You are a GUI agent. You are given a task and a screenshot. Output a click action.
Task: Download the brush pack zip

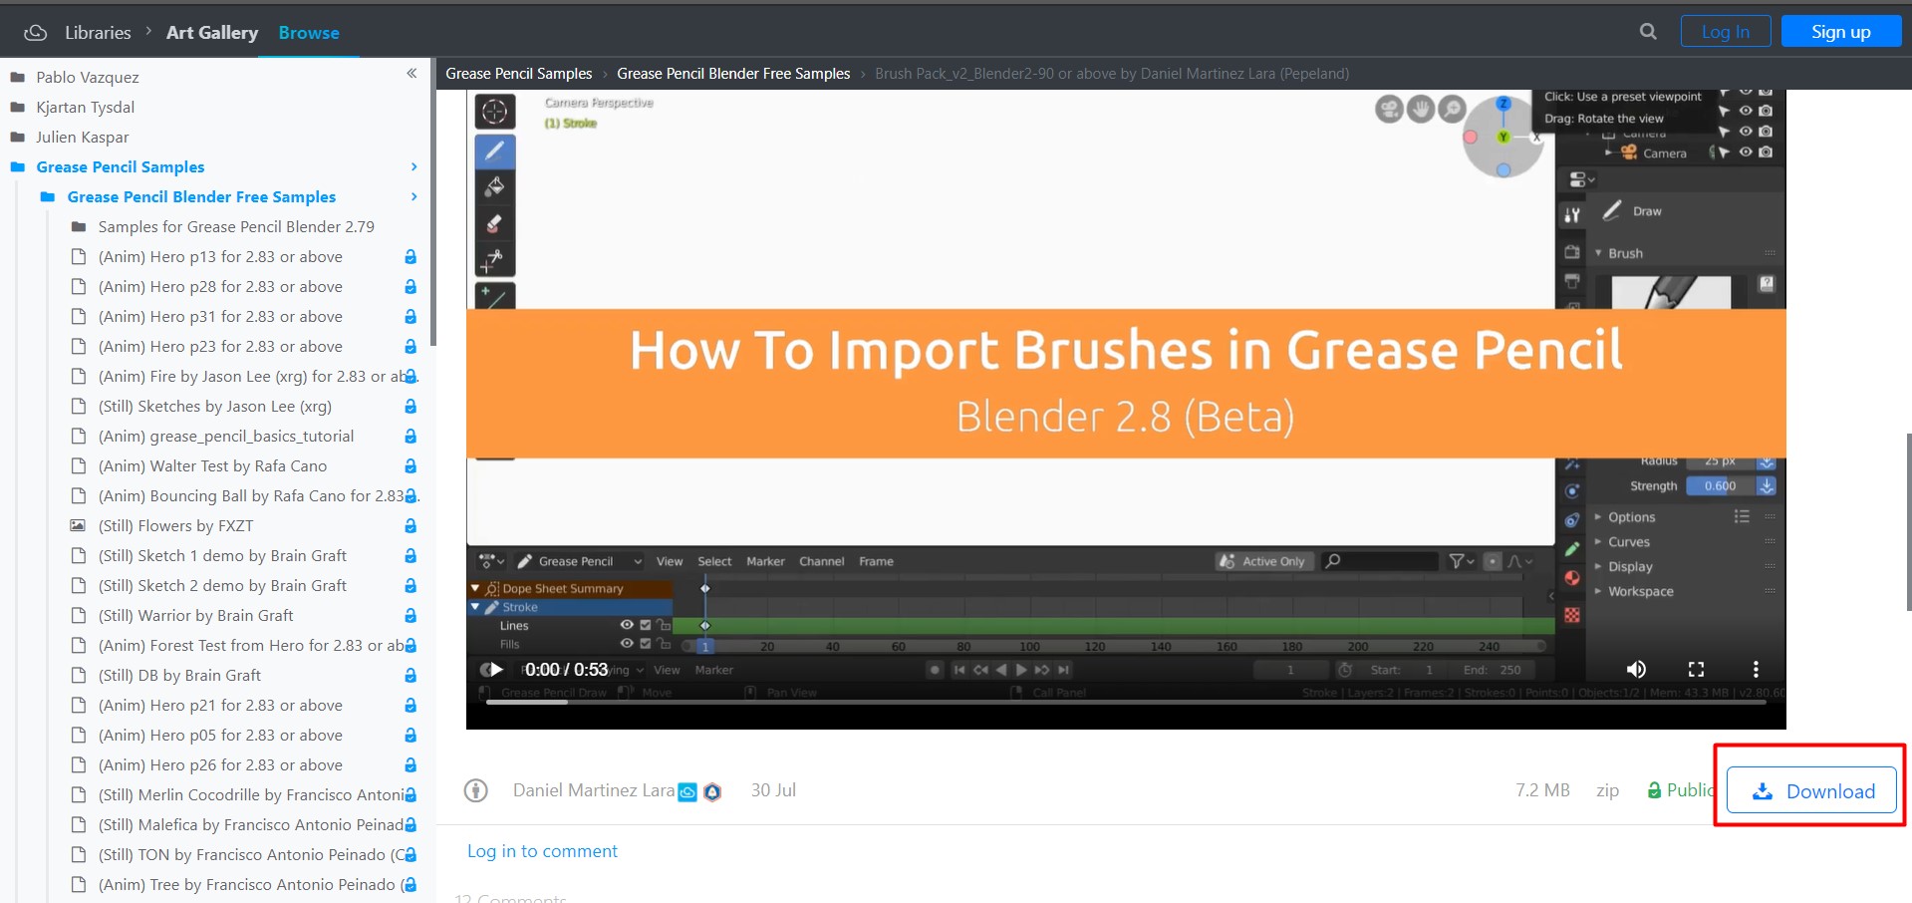click(x=1811, y=790)
